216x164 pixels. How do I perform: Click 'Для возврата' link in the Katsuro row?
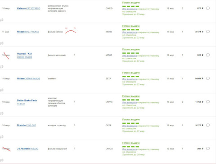pyautogui.click(x=130, y=9)
